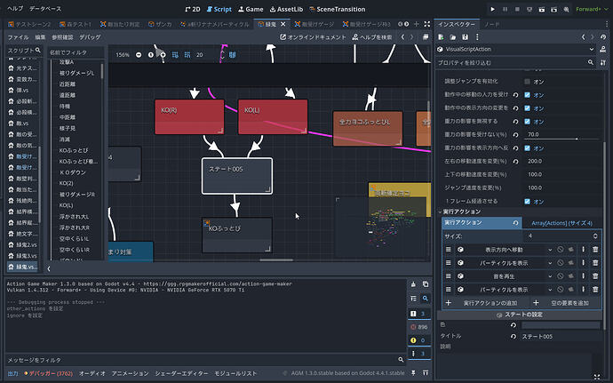
Task: Open the 表示方向へ移動 action dropdown
Action: (x=550, y=250)
